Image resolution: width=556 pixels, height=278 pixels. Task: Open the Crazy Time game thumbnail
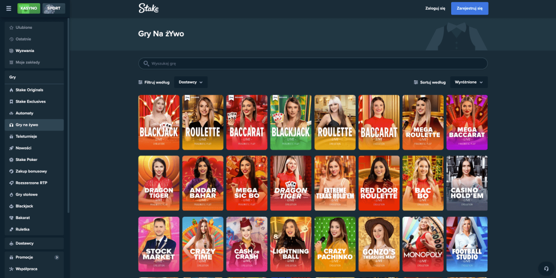coord(203,244)
